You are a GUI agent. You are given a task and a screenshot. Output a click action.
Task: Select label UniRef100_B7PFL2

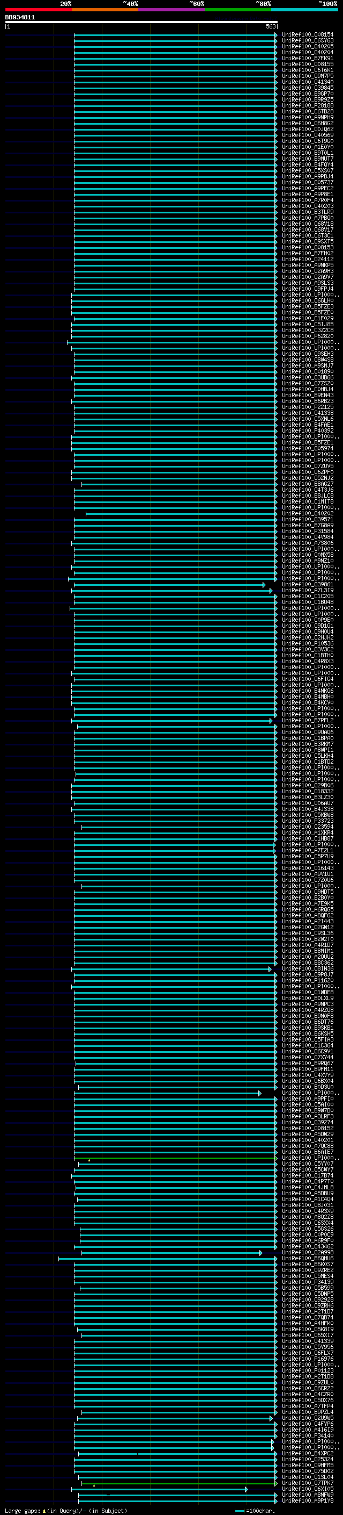[x=307, y=721]
